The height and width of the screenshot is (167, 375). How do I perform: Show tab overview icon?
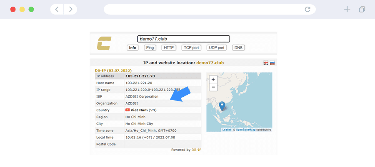point(362,9)
